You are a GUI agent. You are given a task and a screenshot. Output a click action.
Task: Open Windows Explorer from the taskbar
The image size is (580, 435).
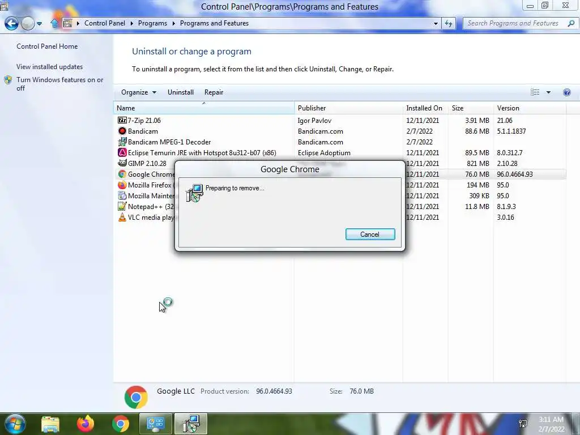[x=50, y=424]
